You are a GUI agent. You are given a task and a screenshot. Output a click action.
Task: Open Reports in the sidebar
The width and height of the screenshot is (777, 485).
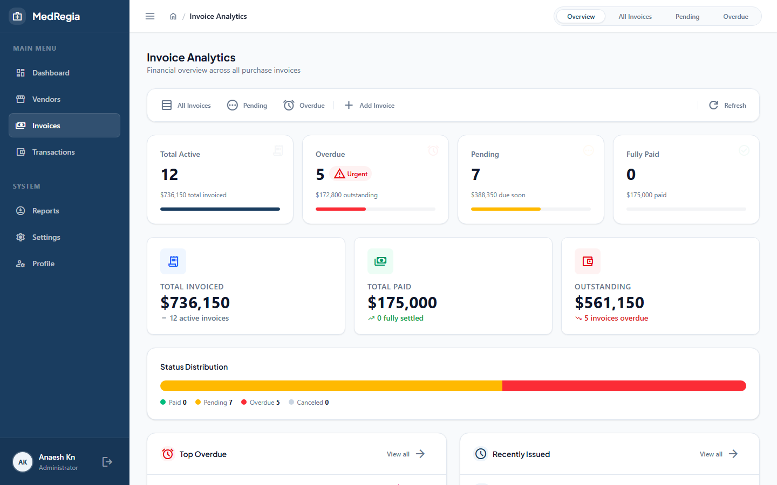click(64, 211)
